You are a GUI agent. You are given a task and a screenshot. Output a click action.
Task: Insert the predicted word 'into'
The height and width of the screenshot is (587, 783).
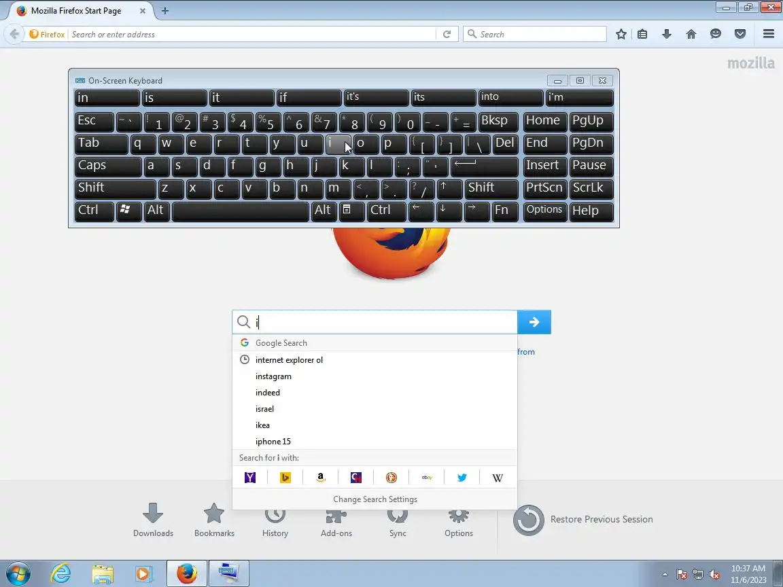point(511,98)
